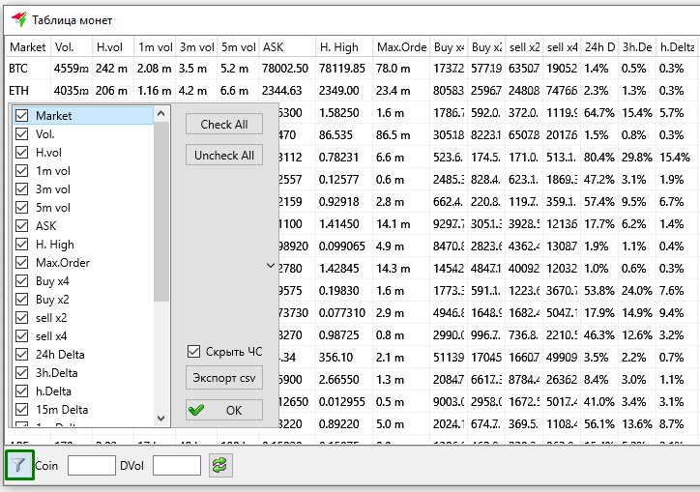The height and width of the screenshot is (492, 700).
Task: Sort by the h.Delta column header
Action: 676,47
